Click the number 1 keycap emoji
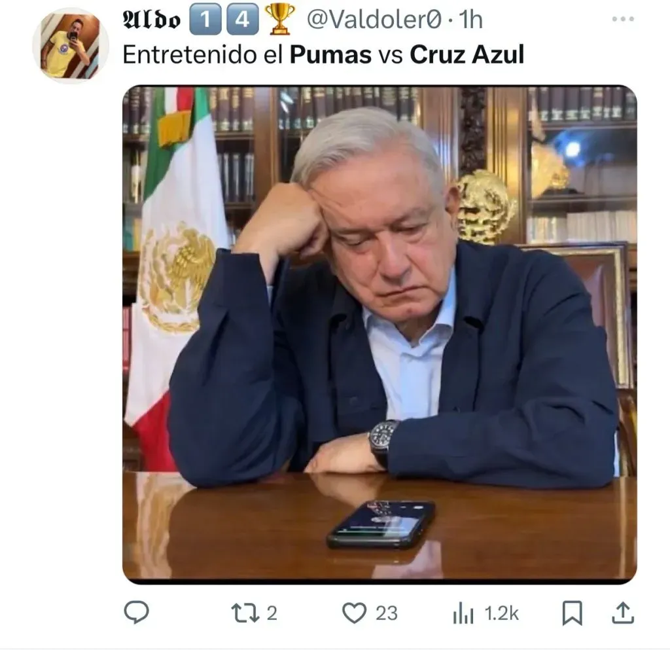Image resolution: width=670 pixels, height=650 pixels. 205,19
